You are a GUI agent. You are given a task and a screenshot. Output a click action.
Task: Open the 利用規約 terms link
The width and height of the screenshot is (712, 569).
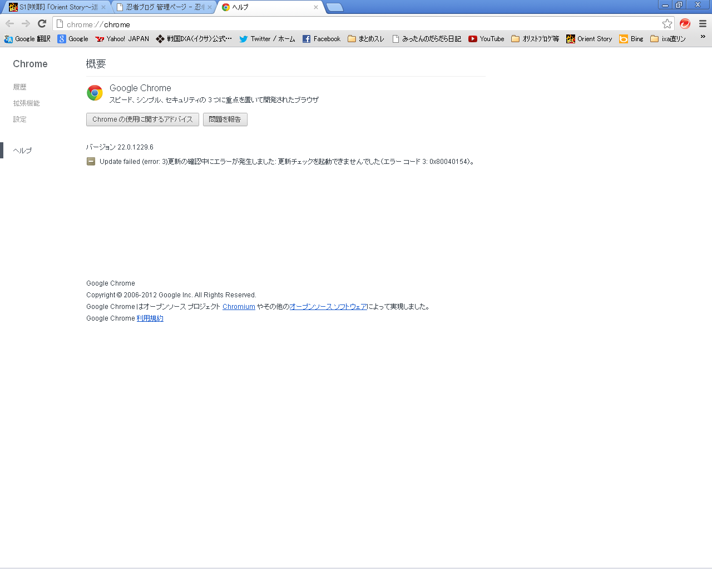150,318
